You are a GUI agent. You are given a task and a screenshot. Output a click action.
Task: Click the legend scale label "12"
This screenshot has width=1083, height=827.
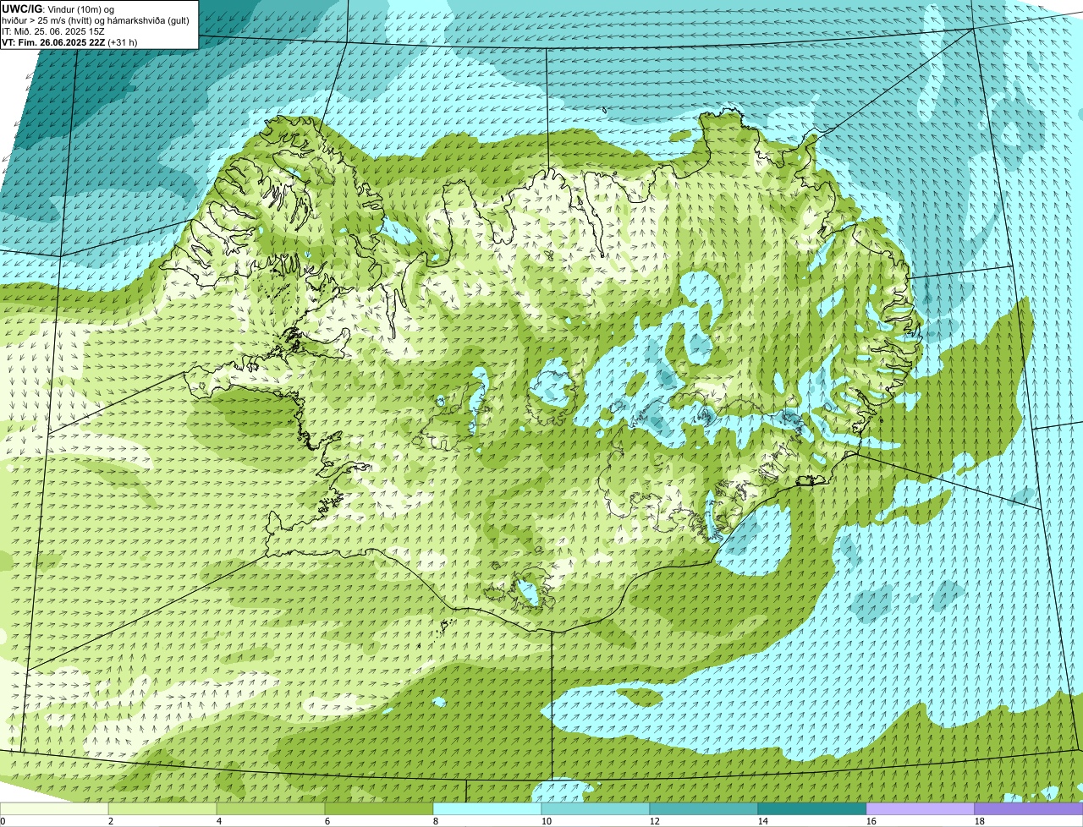(655, 821)
